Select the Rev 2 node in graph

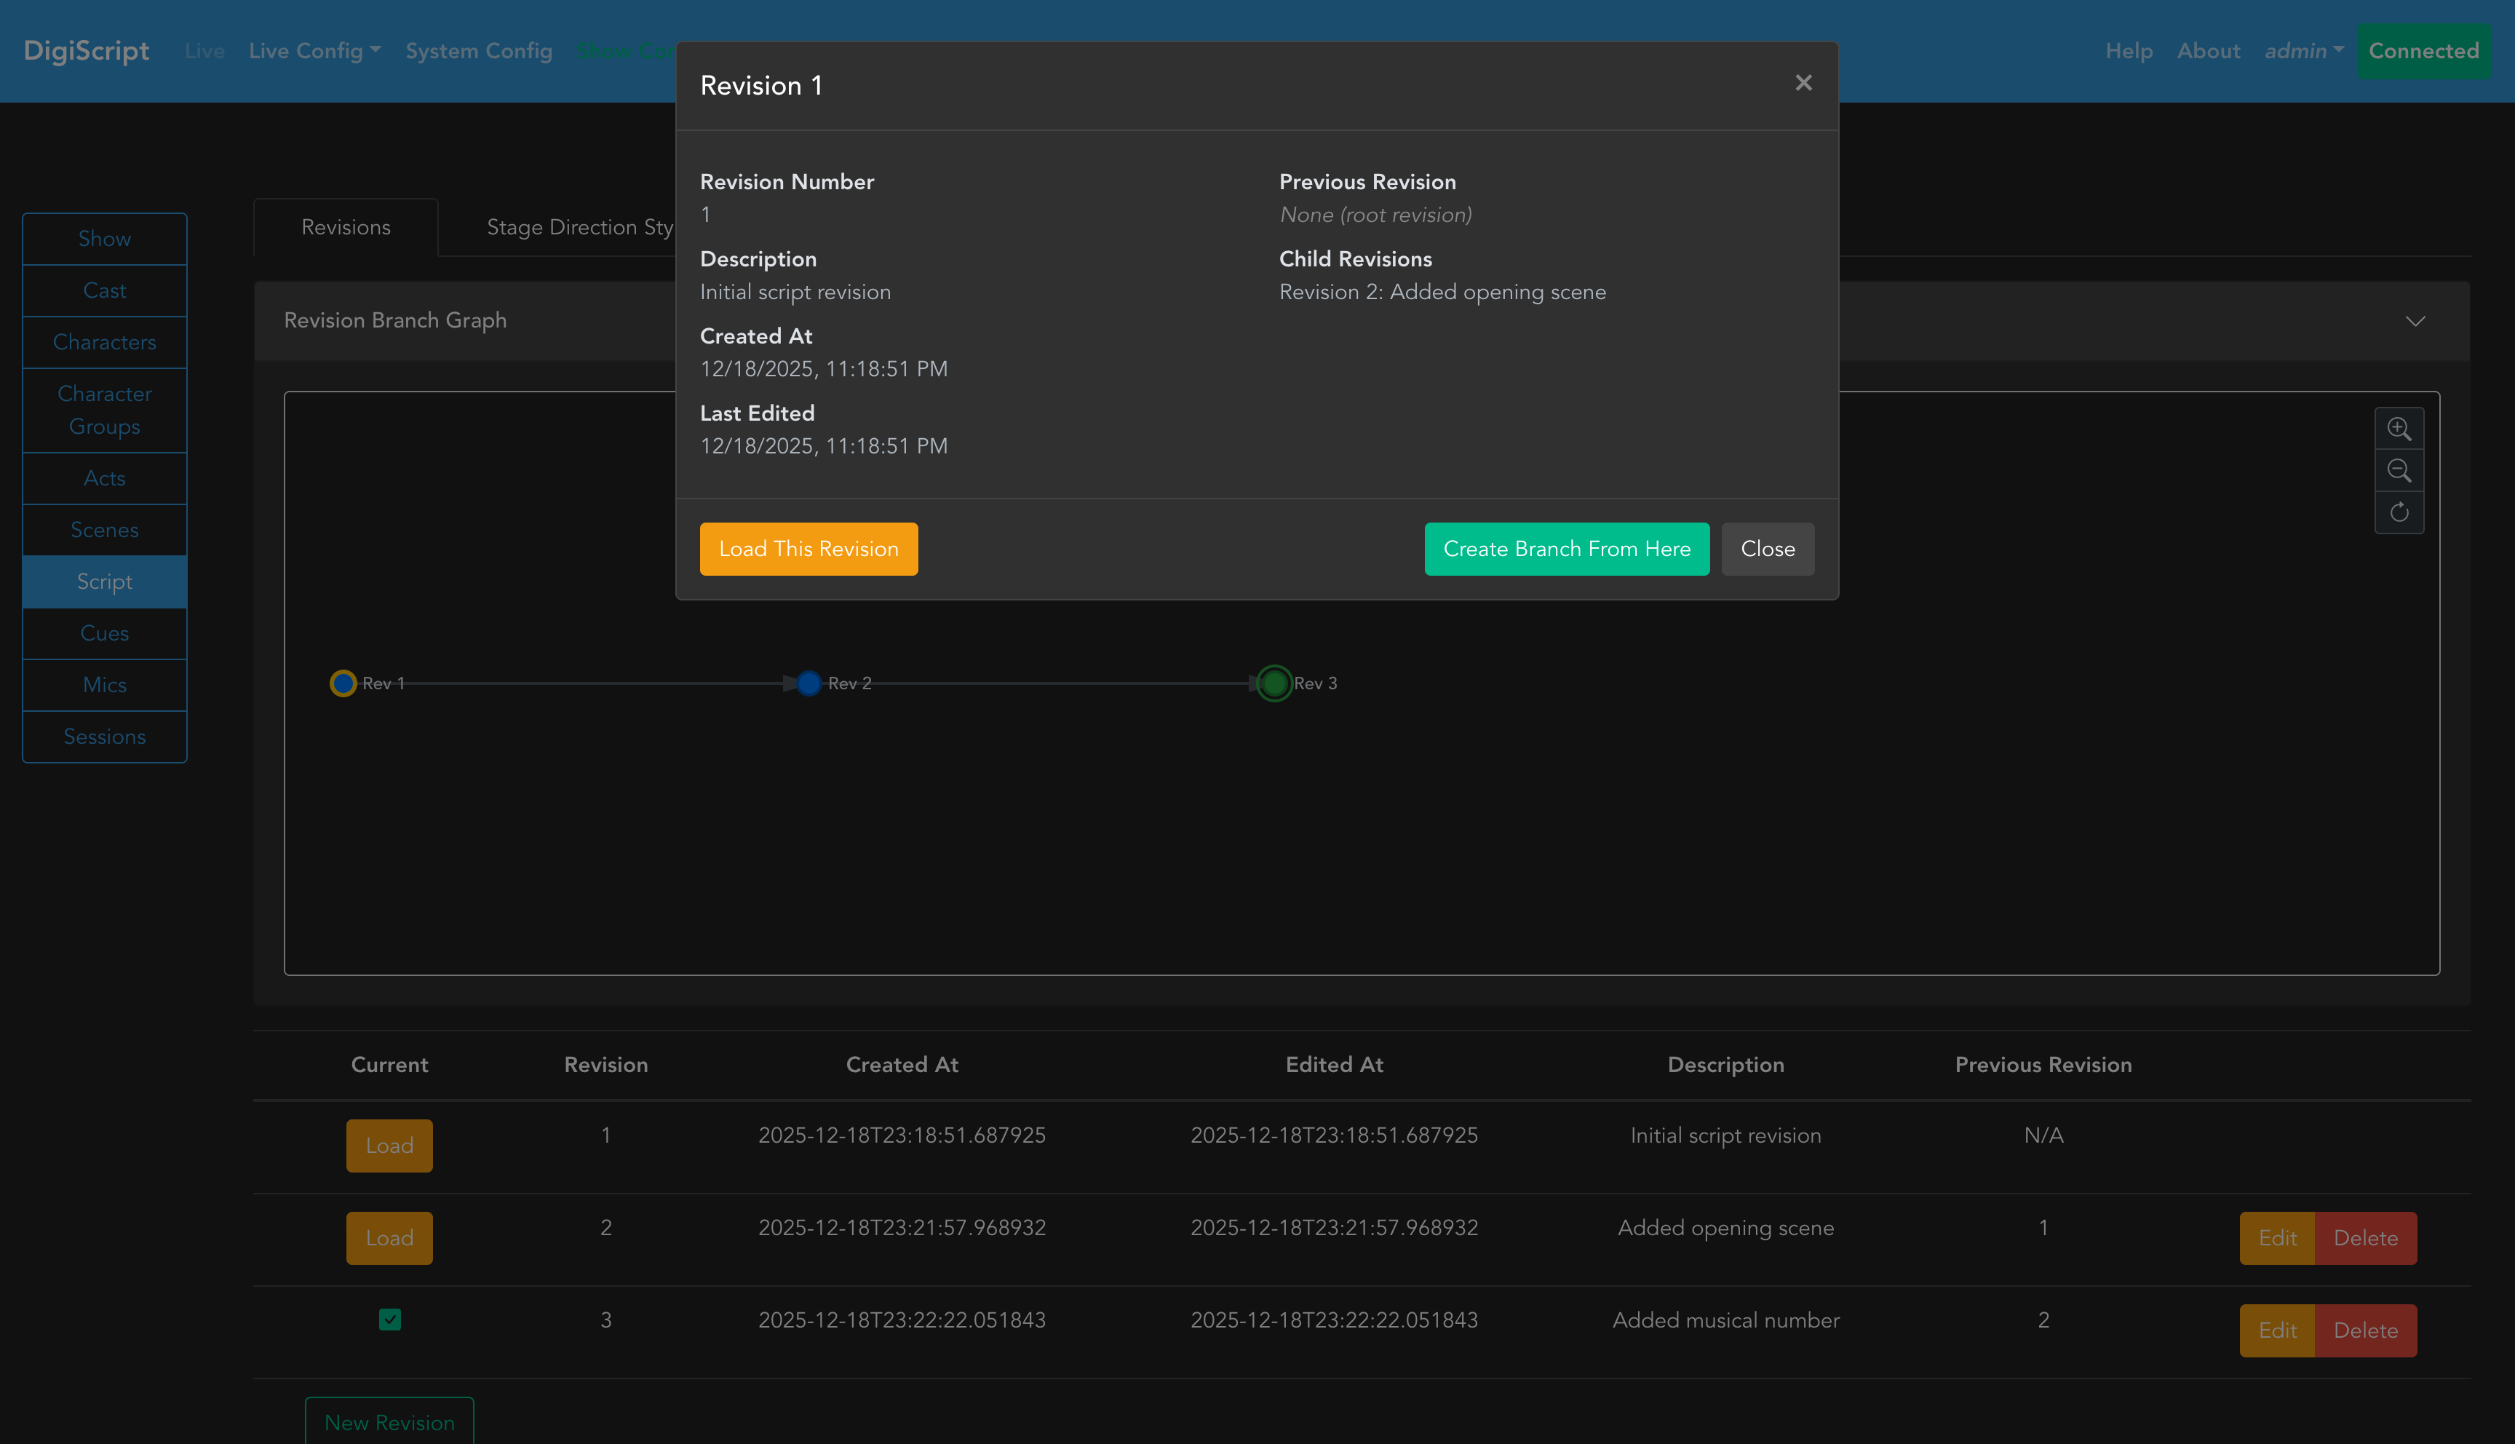coord(809,683)
